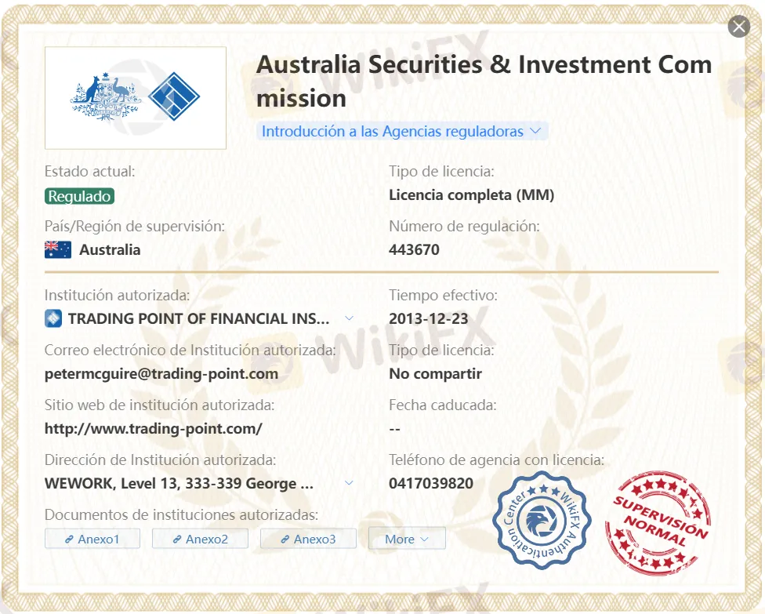This screenshot has width=765, height=614.
Task: Close the regulation details popup
Action: pos(738,27)
